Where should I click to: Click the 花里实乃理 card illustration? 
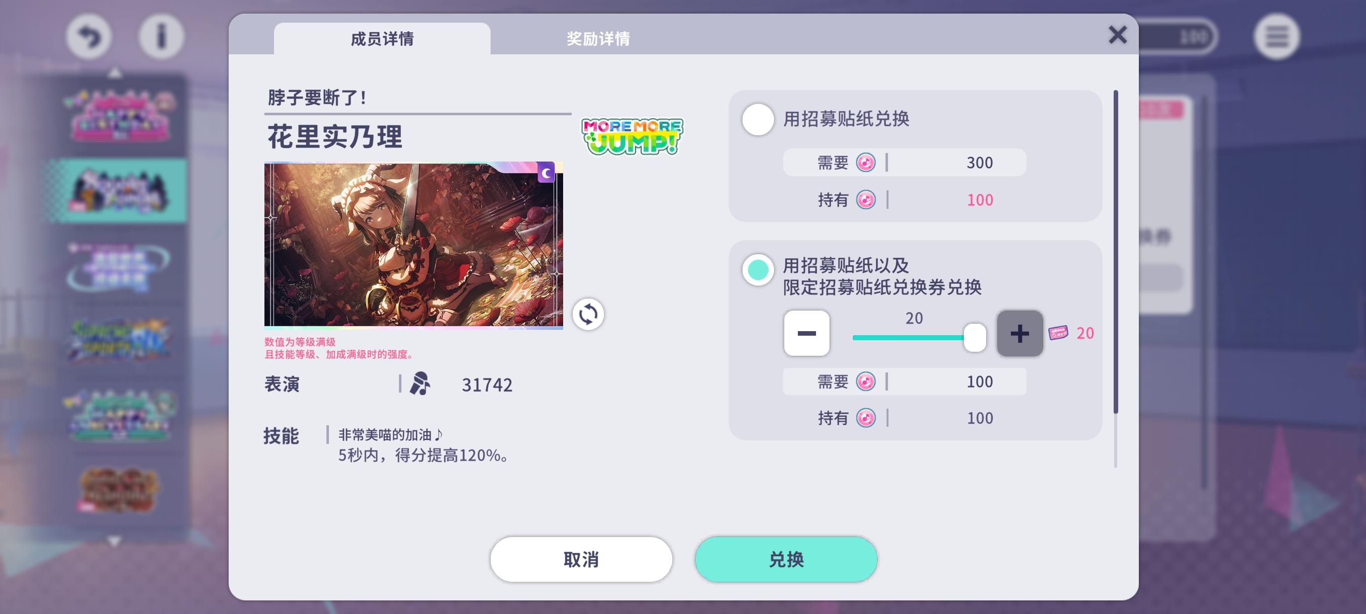click(x=414, y=245)
